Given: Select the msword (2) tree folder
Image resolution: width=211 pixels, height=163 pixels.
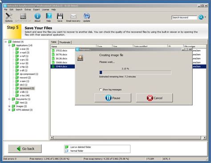Looking at the screenshot, I should point(25,78).
